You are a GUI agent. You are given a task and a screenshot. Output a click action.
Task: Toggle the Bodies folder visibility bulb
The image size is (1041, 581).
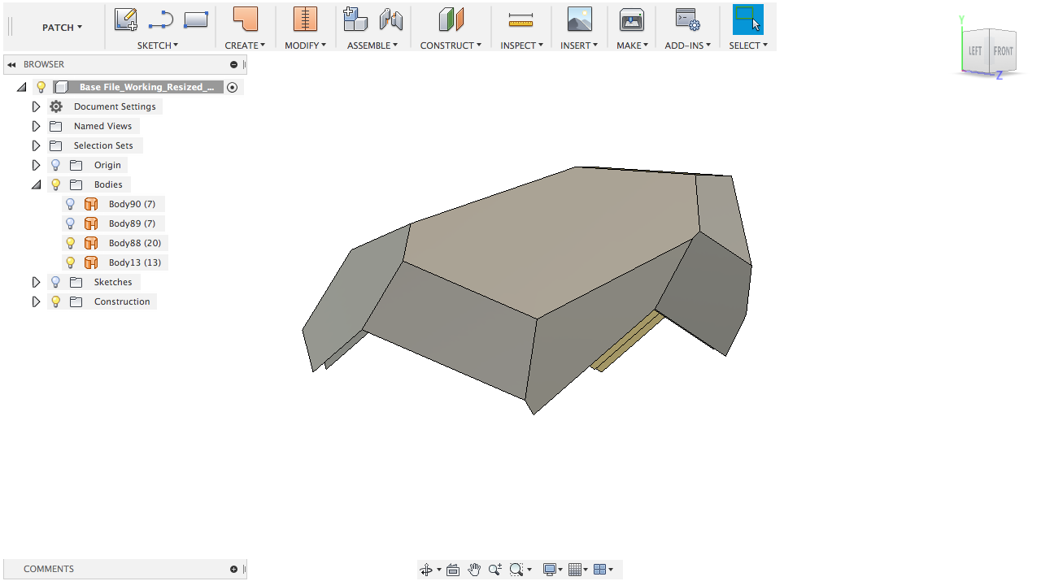point(56,184)
